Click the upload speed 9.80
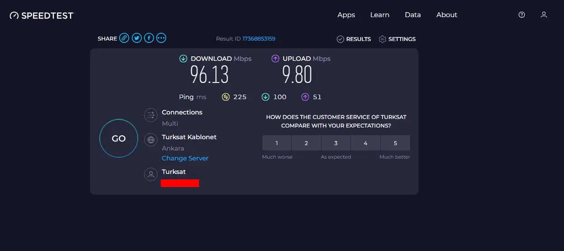The width and height of the screenshot is (564, 251). [297, 74]
